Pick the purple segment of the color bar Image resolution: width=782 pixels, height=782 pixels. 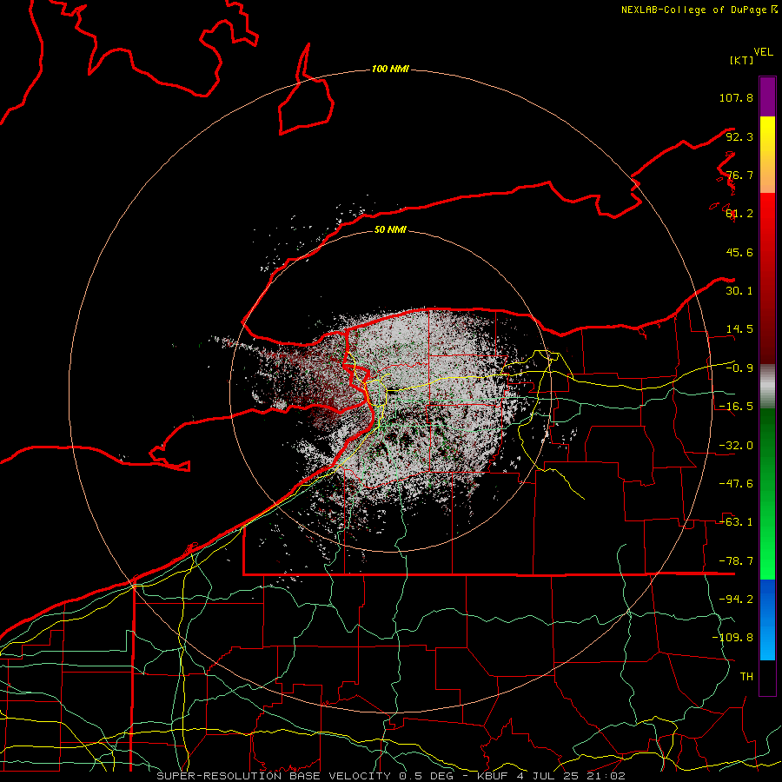point(767,96)
